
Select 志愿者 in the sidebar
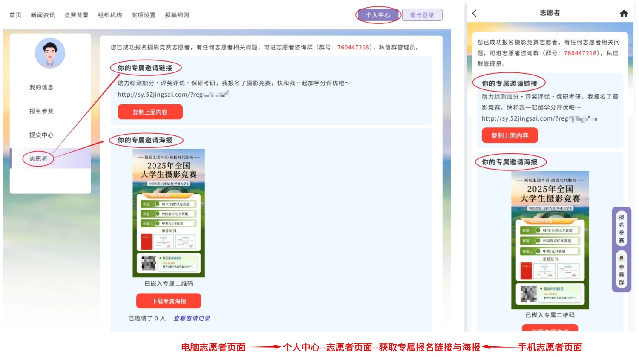pyautogui.click(x=38, y=159)
